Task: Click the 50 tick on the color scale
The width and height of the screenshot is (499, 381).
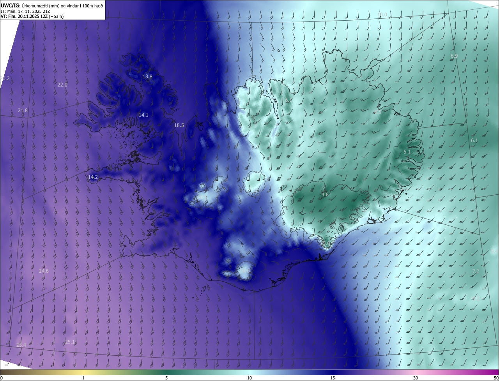Action: (496, 378)
